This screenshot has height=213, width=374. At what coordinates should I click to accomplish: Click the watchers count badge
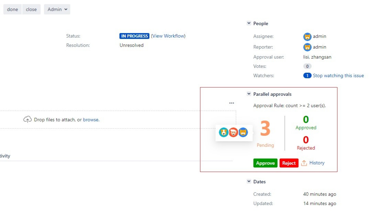coord(307,75)
